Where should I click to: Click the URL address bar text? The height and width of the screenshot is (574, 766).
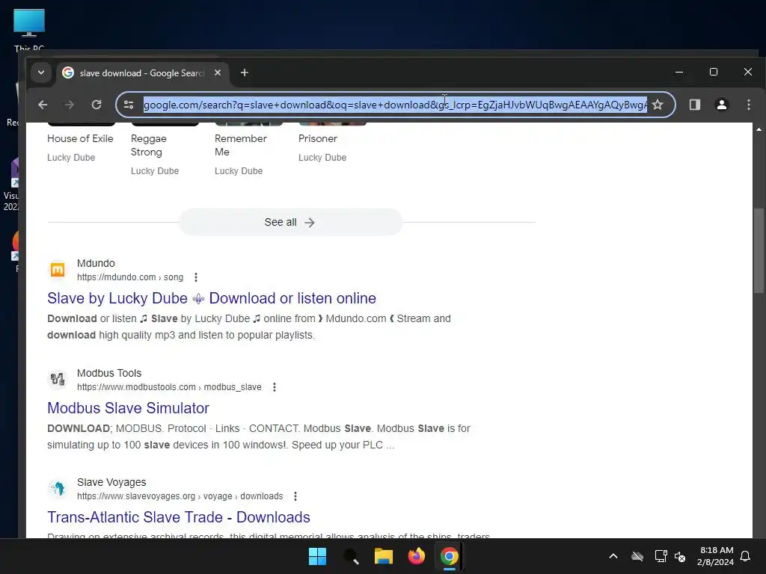click(x=395, y=105)
